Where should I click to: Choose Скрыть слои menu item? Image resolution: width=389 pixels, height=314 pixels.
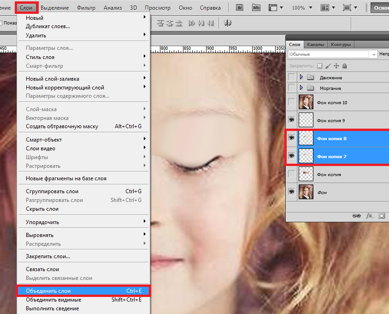click(83, 209)
